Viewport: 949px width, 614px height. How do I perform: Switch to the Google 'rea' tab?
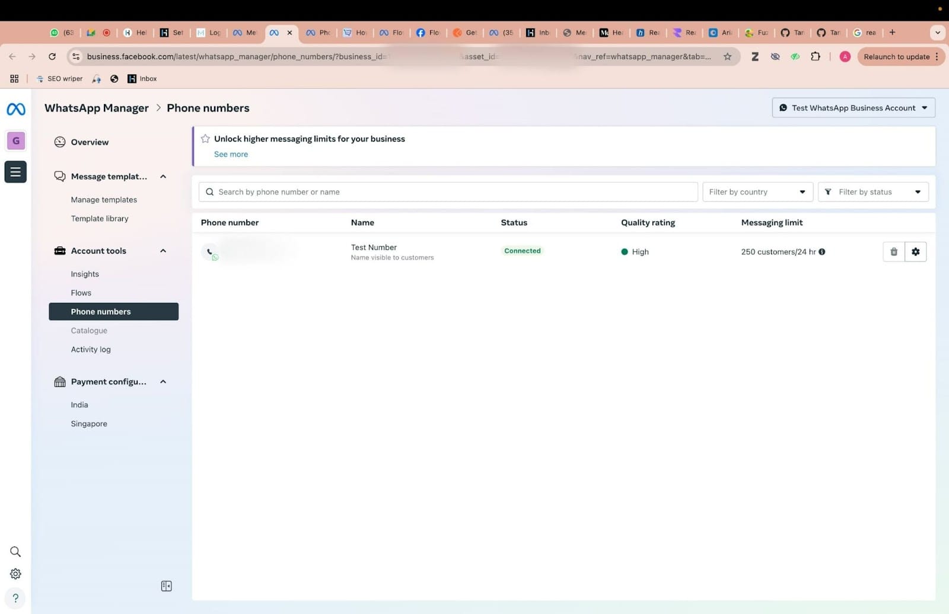tap(865, 33)
